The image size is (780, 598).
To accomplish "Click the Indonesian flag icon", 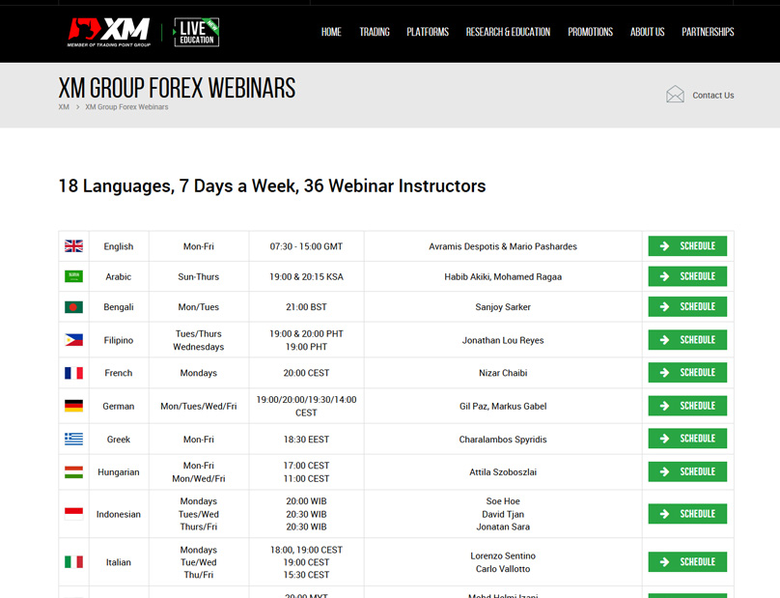I will [x=73, y=514].
